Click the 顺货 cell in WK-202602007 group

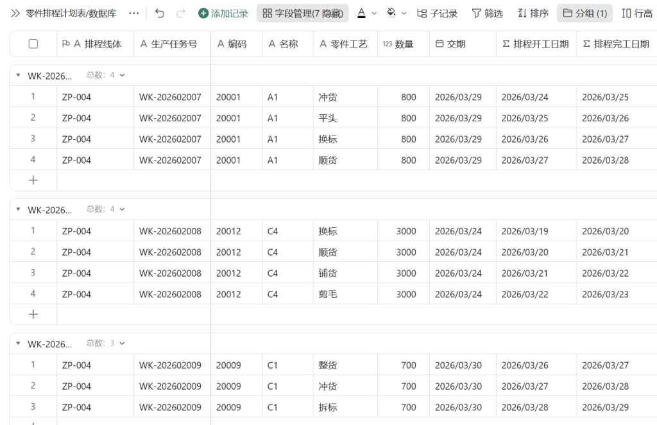tap(345, 160)
